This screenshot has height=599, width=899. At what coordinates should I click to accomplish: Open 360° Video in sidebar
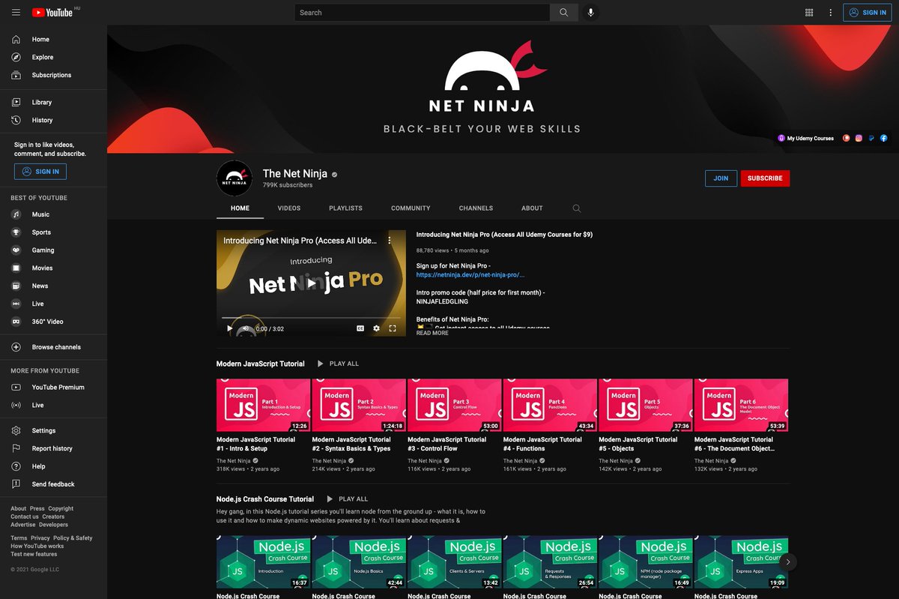(53, 322)
